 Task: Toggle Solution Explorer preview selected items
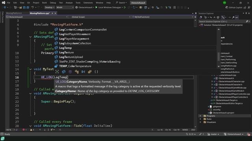point(237,17)
